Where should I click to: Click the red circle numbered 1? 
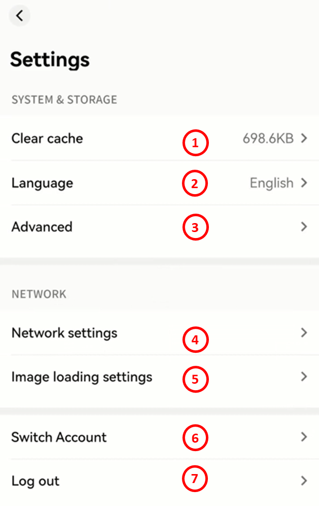click(194, 143)
